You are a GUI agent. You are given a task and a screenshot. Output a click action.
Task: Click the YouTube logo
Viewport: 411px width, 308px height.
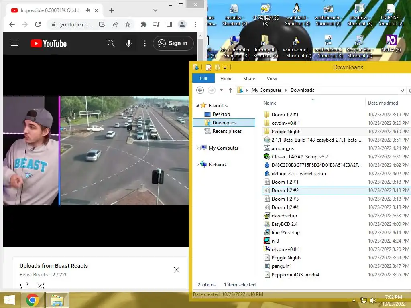(x=49, y=43)
